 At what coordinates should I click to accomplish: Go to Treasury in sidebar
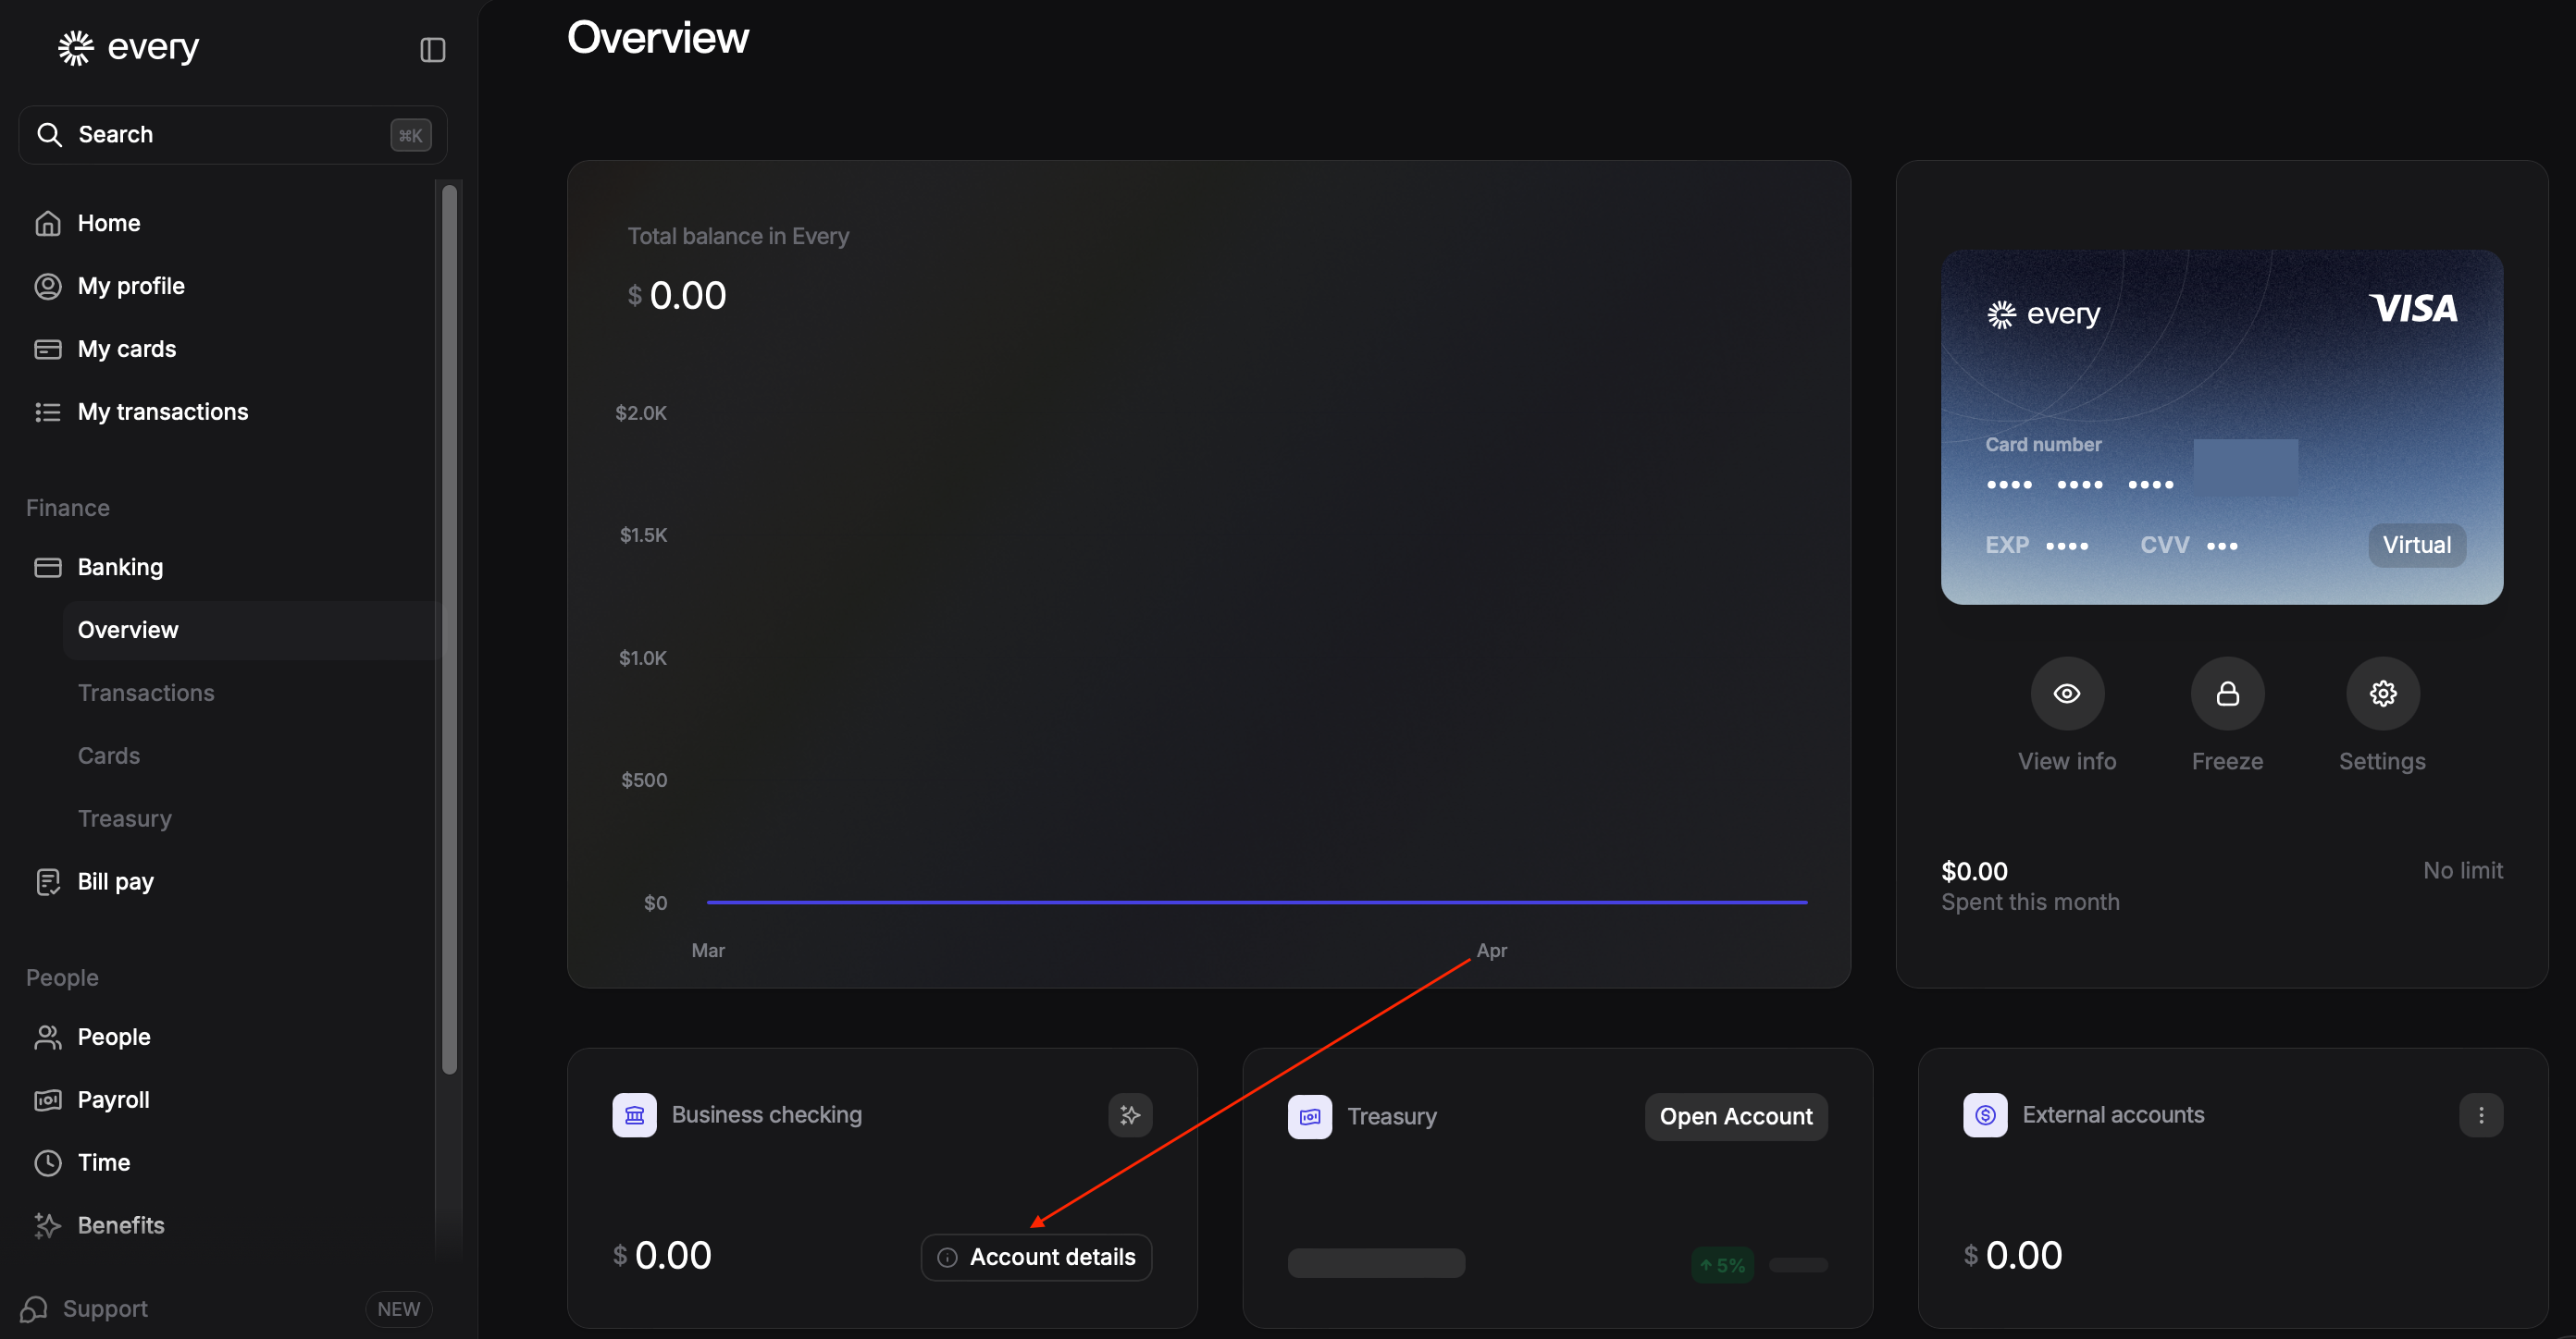pyautogui.click(x=125, y=819)
